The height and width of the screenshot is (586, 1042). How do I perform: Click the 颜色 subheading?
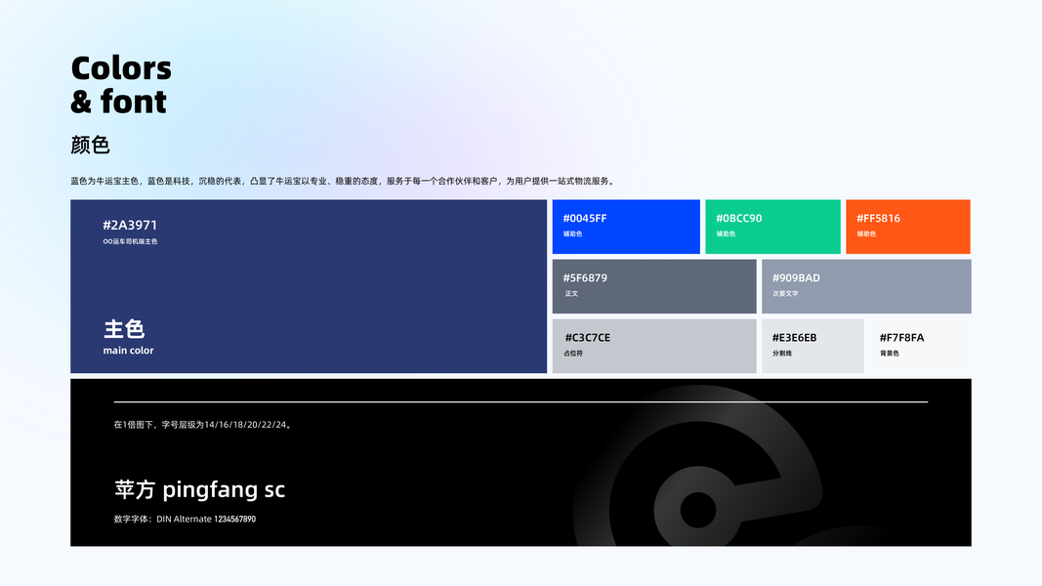(90, 145)
